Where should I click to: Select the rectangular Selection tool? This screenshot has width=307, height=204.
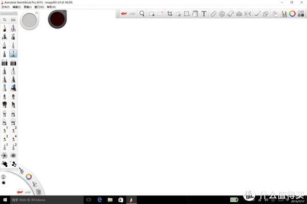pyautogui.click(x=152, y=14)
